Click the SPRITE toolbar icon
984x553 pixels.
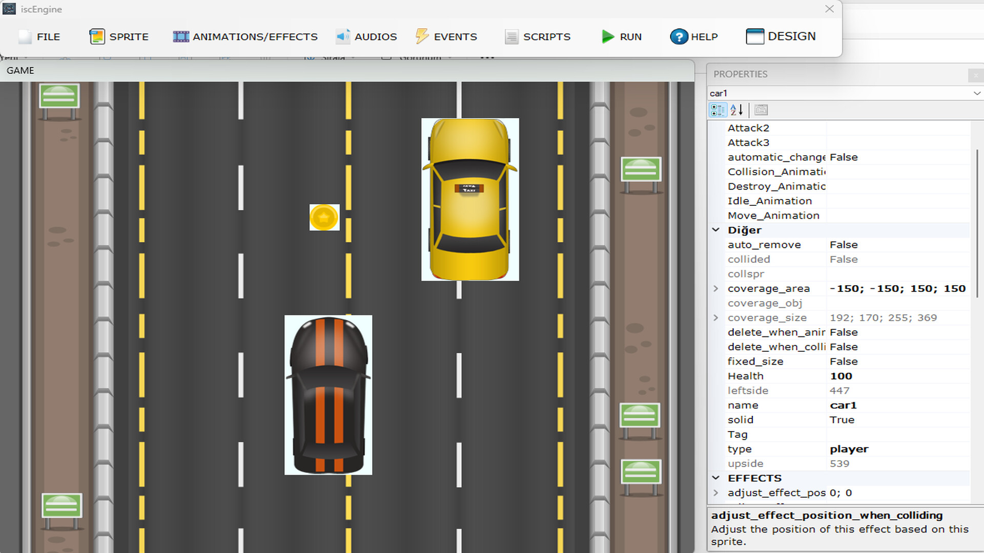[x=97, y=36]
